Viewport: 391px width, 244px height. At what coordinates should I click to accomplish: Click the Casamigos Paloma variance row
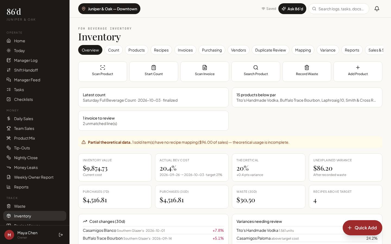tap(307, 238)
